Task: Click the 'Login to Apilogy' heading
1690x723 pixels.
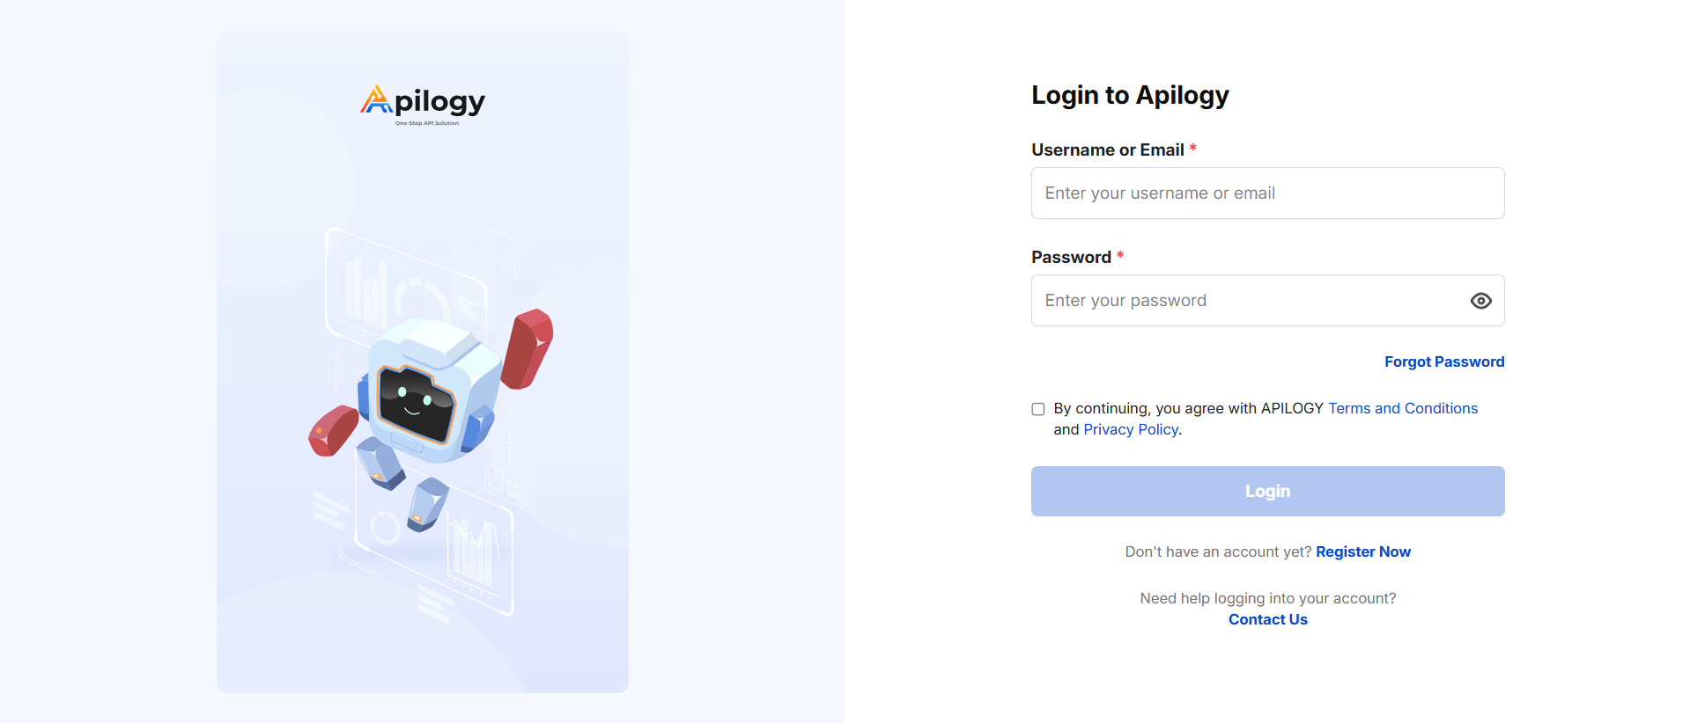Action: [x=1130, y=95]
